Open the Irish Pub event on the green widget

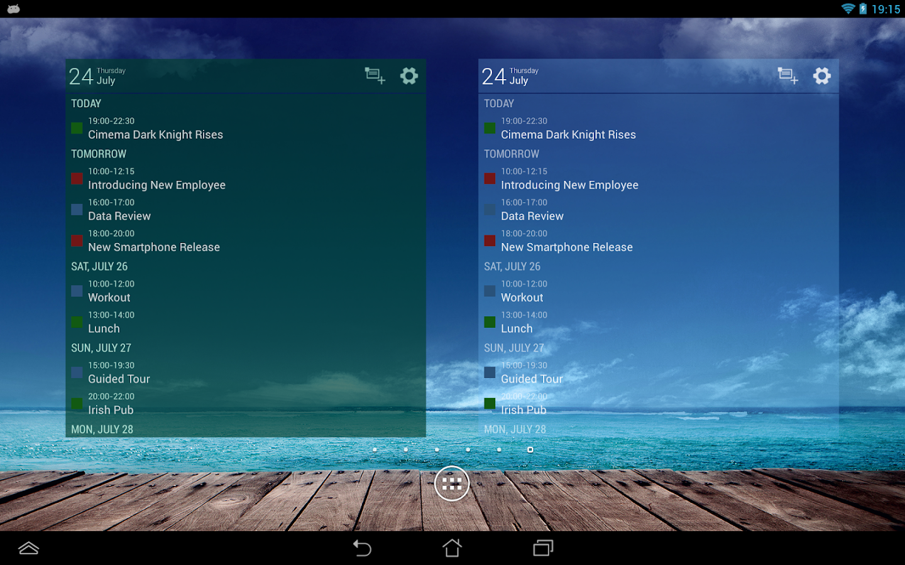point(111,410)
